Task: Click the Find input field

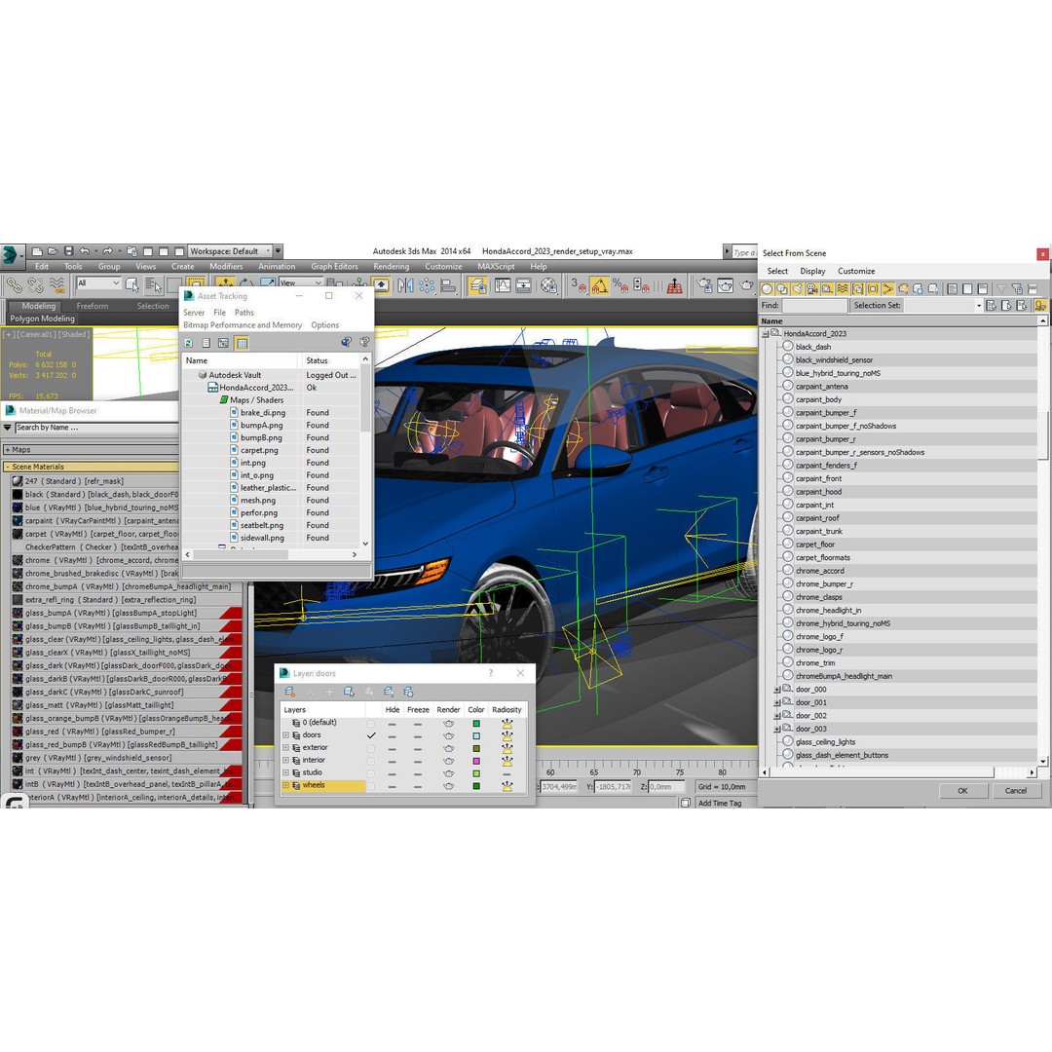Action: click(x=814, y=305)
